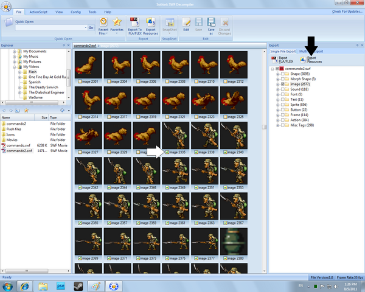Open the Quick Open dropdown arrow

pos(85,28)
